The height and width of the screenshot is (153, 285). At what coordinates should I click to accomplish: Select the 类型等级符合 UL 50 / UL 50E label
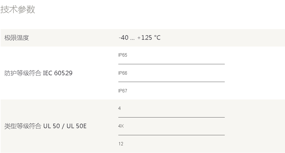tap(46, 126)
